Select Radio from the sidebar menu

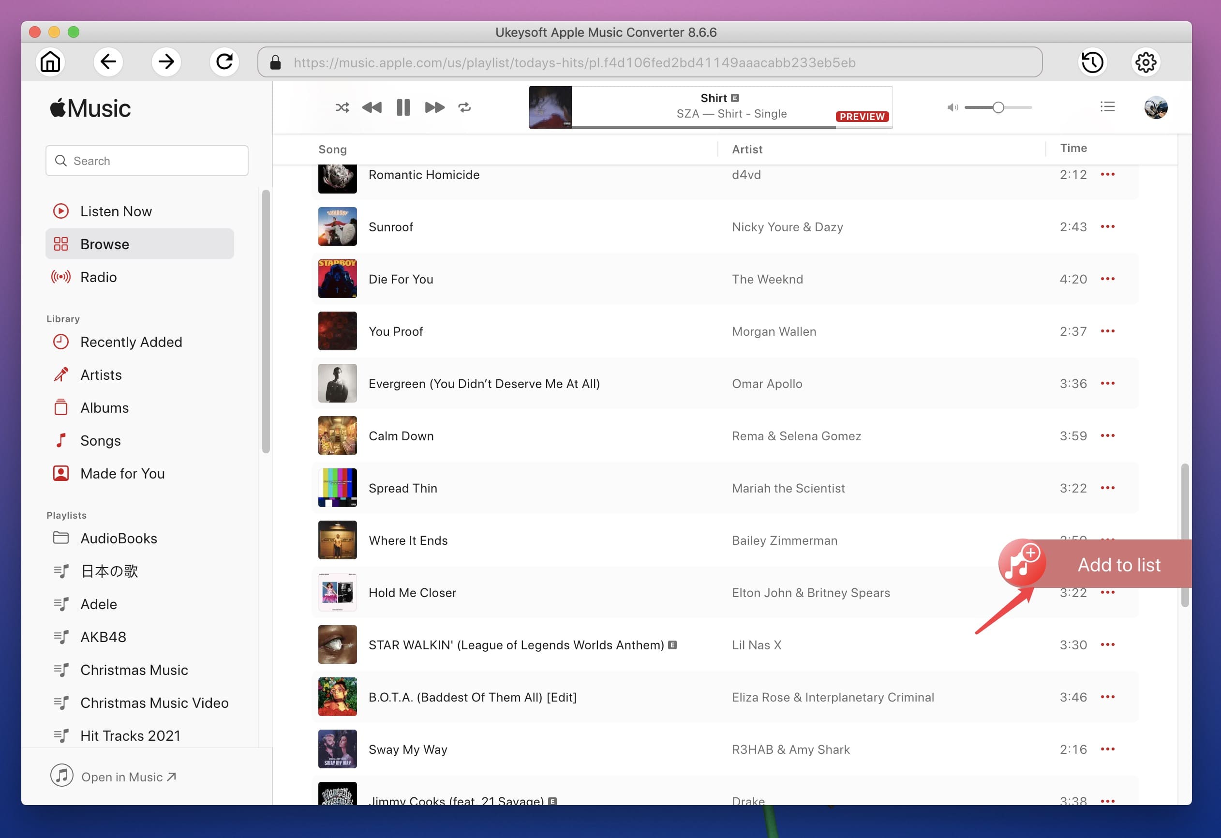point(98,276)
